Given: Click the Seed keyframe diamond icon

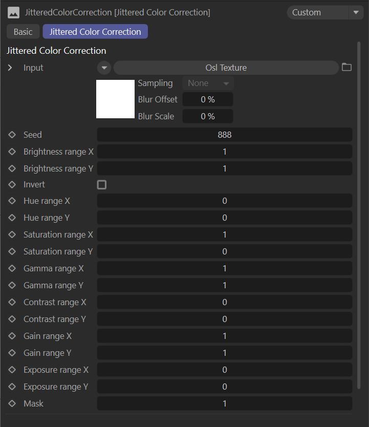Looking at the screenshot, I should pyautogui.click(x=12, y=135).
